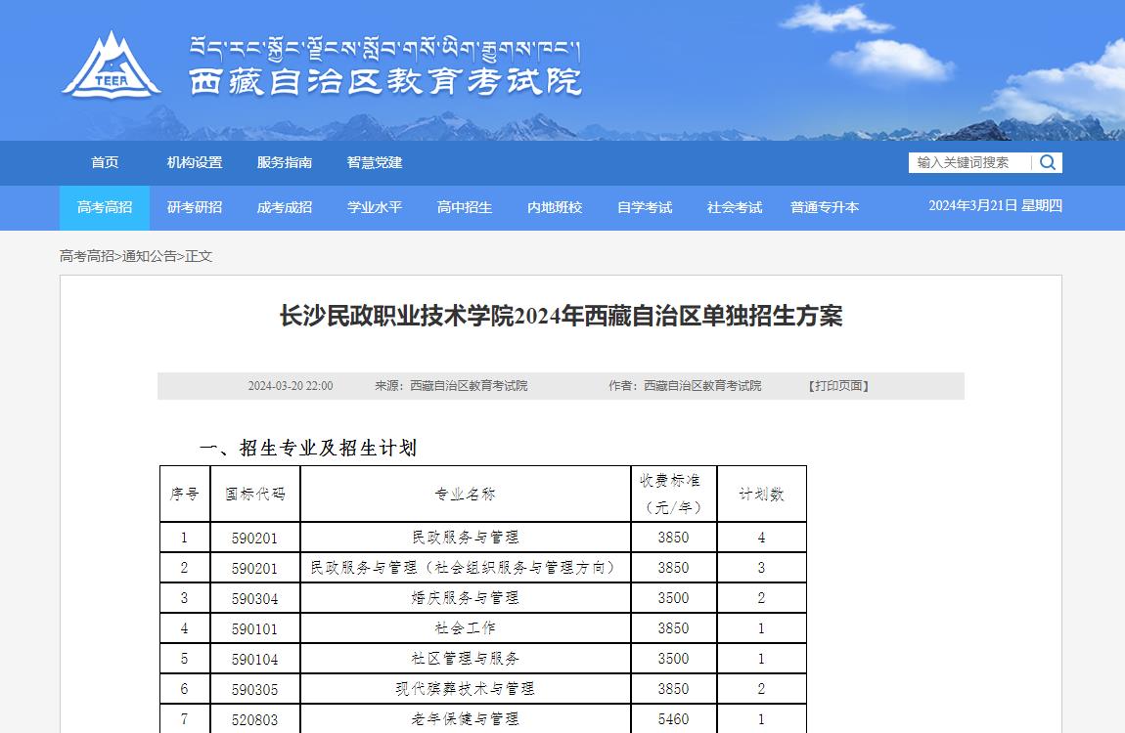This screenshot has width=1125, height=733.
Task: Open the 首页 menu item
Action: (105, 162)
